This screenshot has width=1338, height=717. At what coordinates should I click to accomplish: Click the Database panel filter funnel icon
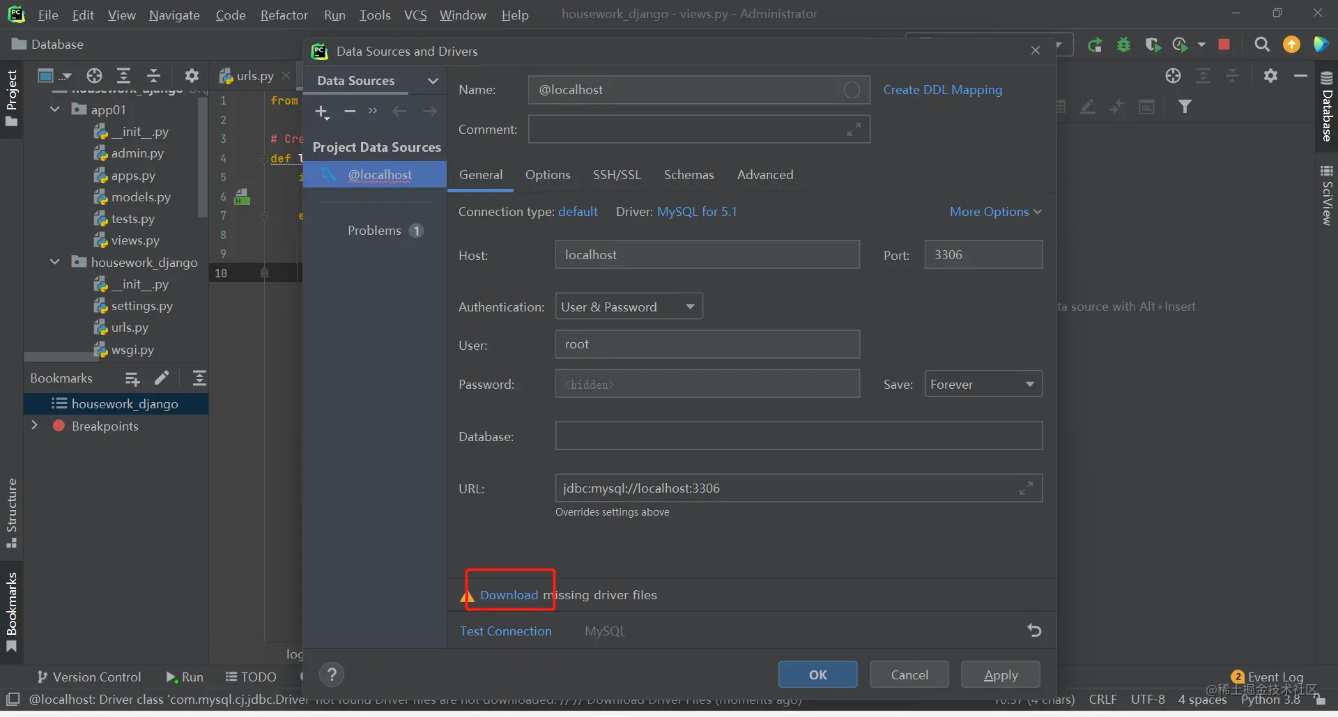click(1185, 107)
